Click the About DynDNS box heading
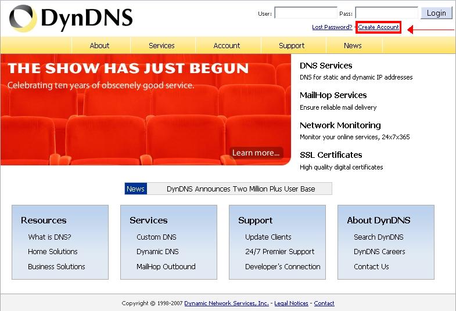Screen dimensions: 456x311 coord(378,220)
